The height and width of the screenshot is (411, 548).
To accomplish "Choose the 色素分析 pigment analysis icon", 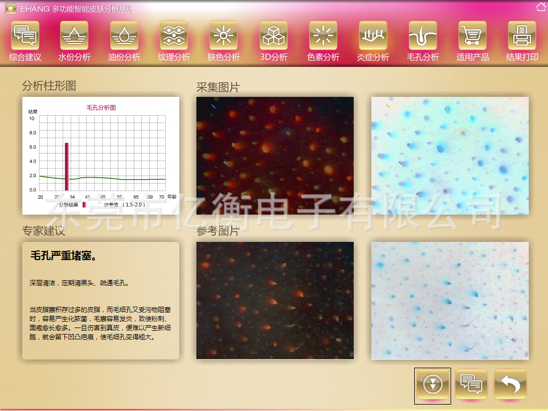I will (x=323, y=36).
